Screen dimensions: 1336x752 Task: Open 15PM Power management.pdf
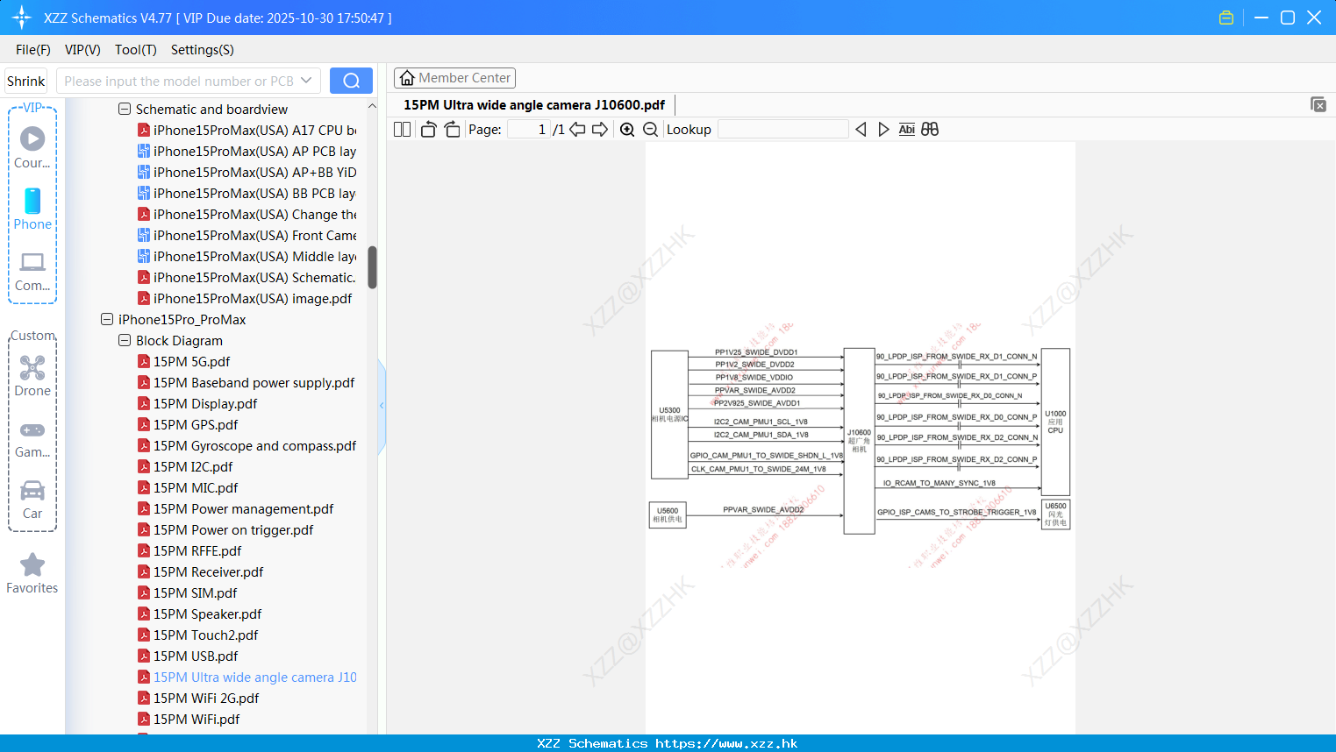(x=236, y=509)
